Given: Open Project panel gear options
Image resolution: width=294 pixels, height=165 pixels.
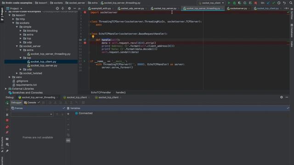Looking at the screenshot, I should coord(69,8).
